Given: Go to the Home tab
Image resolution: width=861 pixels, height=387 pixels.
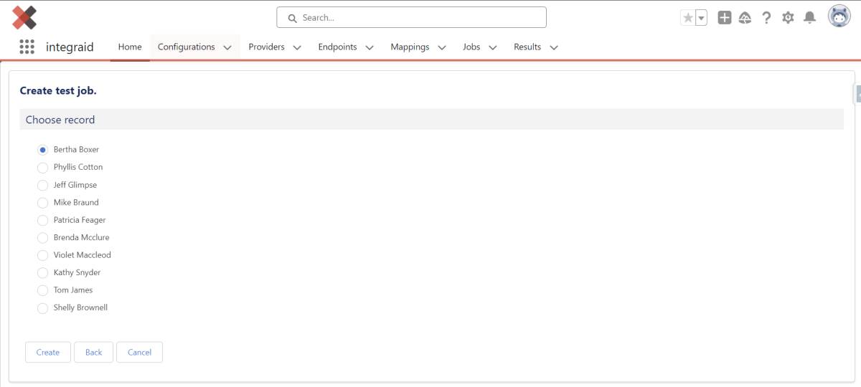Looking at the screenshot, I should pyautogui.click(x=130, y=47).
